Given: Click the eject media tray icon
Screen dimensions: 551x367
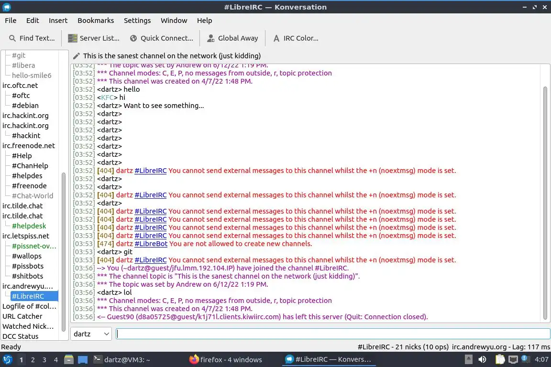Looking at the screenshot, I should click(468, 359).
